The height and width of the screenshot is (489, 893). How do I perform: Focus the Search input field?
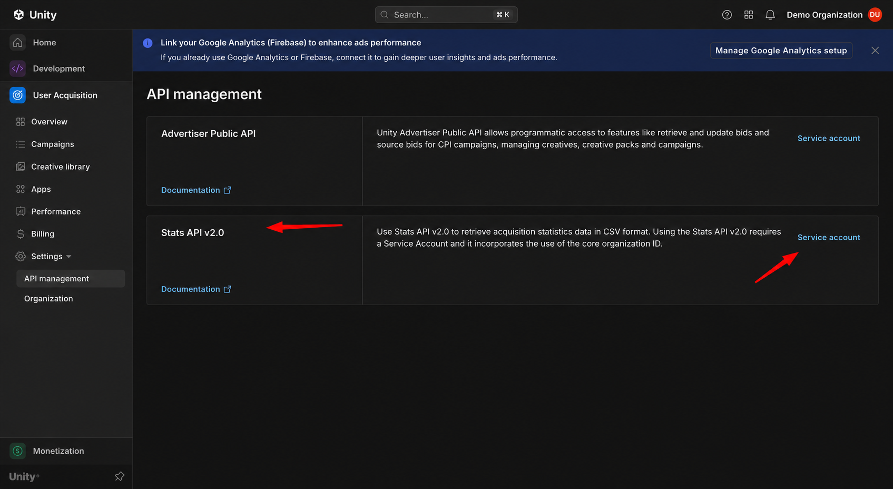point(446,15)
